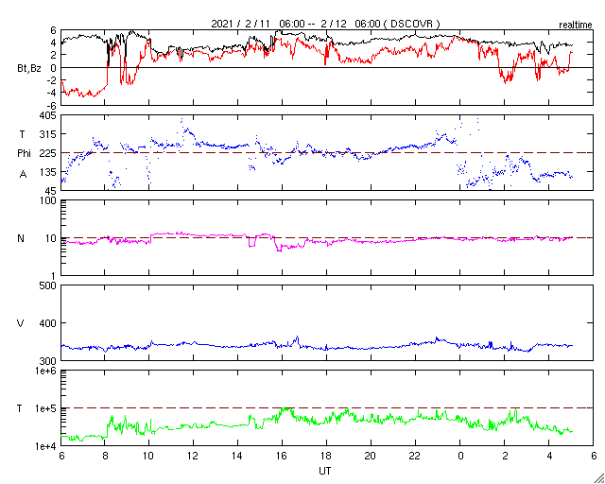Click the "realtime" label
This screenshot has width=605, height=484.
576,26
